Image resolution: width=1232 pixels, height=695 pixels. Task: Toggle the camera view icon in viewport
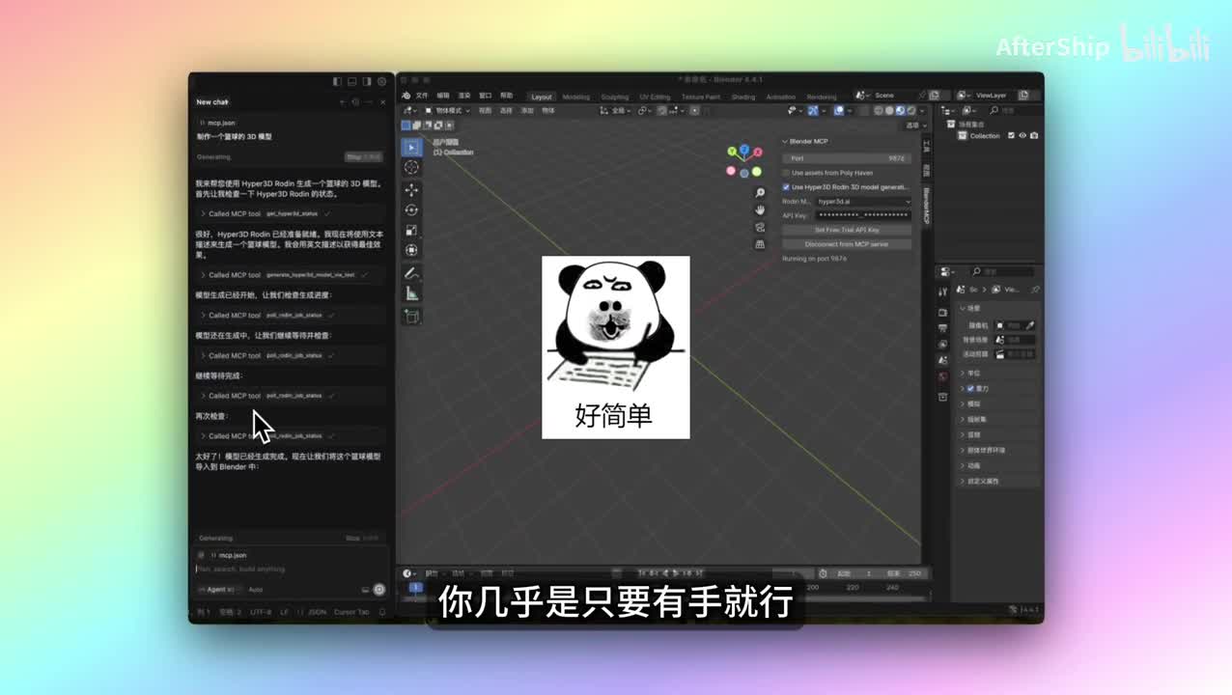tap(760, 227)
